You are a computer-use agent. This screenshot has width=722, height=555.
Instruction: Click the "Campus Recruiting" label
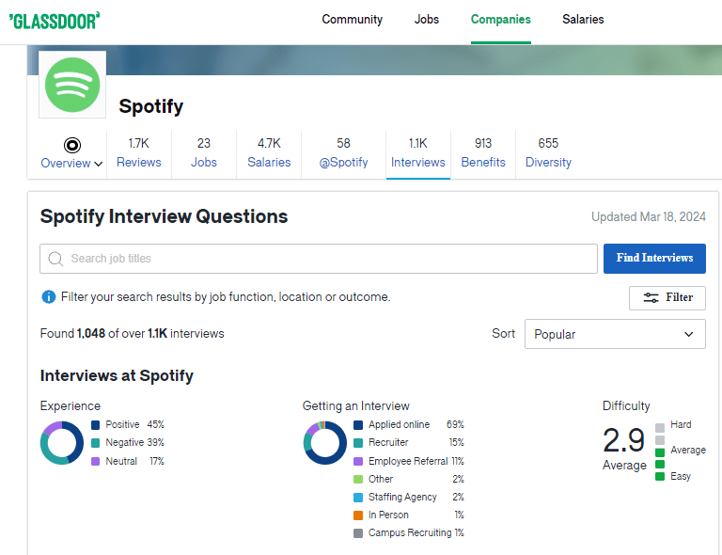point(410,532)
